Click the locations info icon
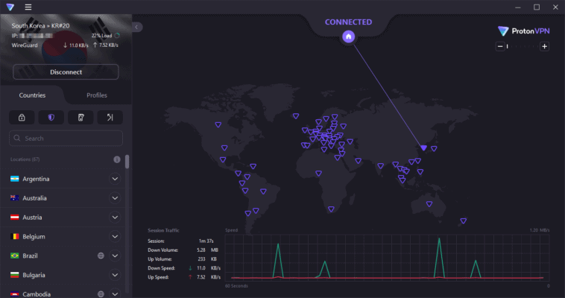Viewport: 565px width, 298px height. (116, 159)
